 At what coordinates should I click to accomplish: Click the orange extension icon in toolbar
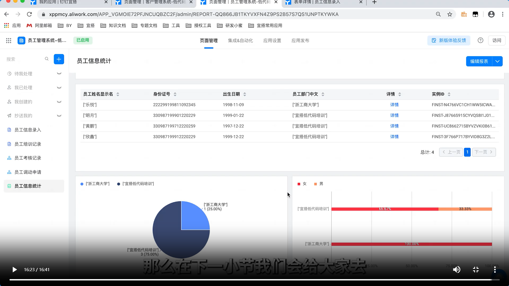point(464,14)
